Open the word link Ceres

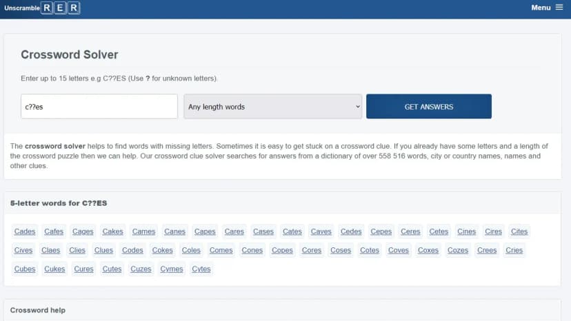point(410,231)
